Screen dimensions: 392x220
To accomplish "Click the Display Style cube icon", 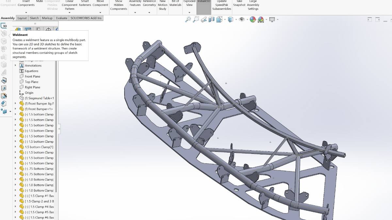I will coord(231,20).
